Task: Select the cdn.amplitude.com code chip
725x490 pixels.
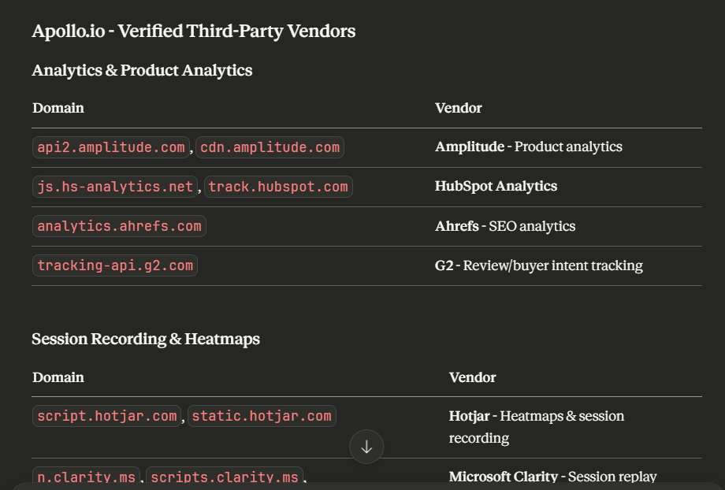Action: (x=270, y=147)
